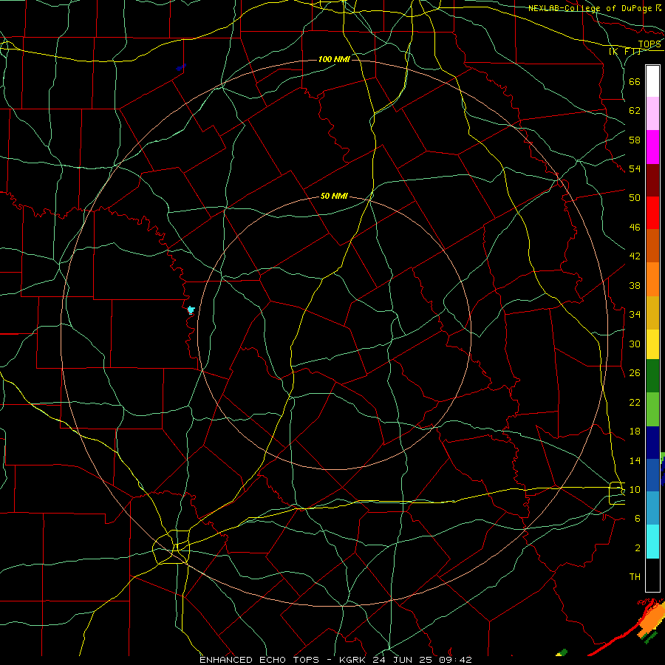The height and width of the screenshot is (665, 665).
Task: Click the ENHANCED ECHO TOPS KGRK caption
Action: click(x=335, y=660)
